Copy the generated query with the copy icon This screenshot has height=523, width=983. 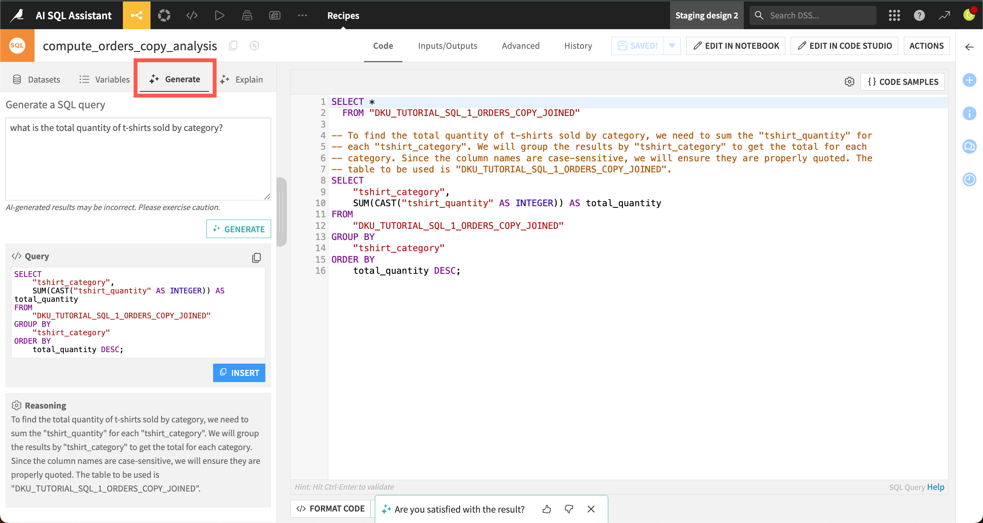pos(256,258)
